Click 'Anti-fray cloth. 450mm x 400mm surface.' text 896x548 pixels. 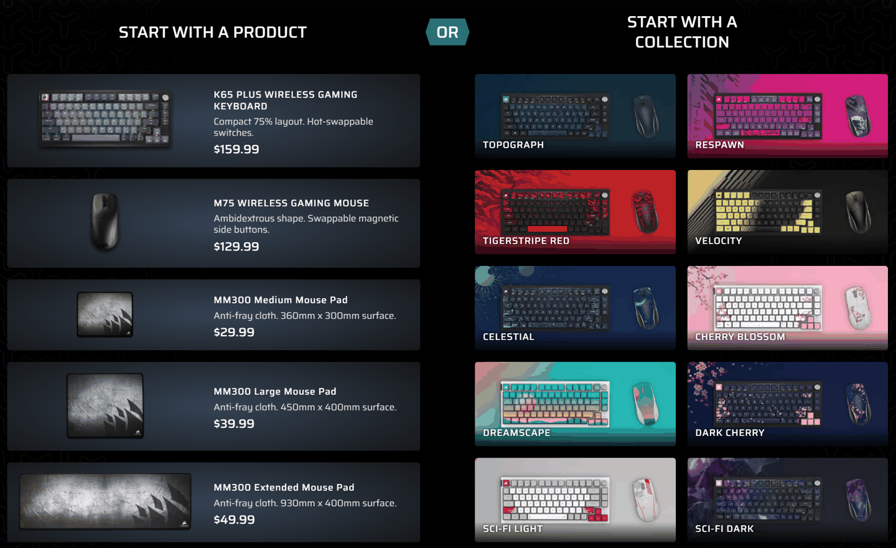305,407
